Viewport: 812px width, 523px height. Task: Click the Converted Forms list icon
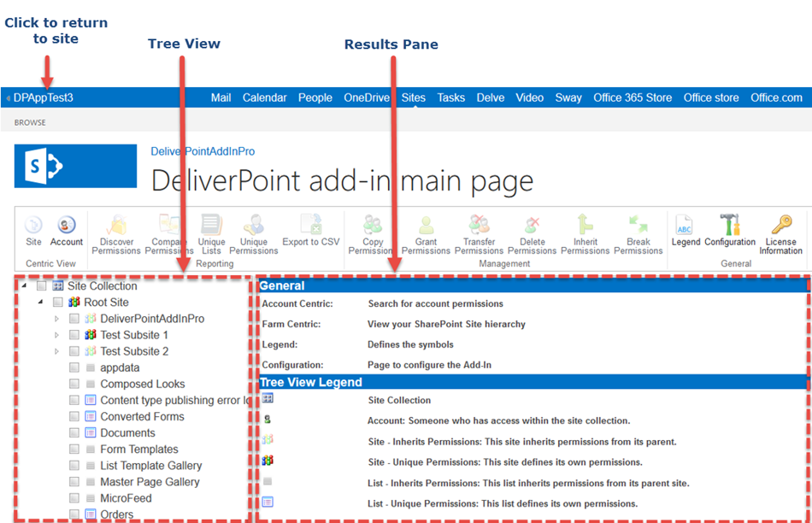coord(91,416)
